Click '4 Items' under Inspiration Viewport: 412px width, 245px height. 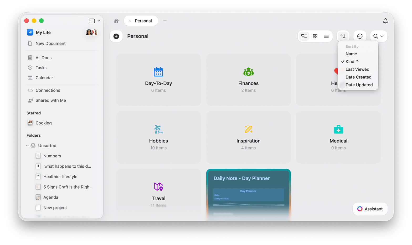coord(248,148)
